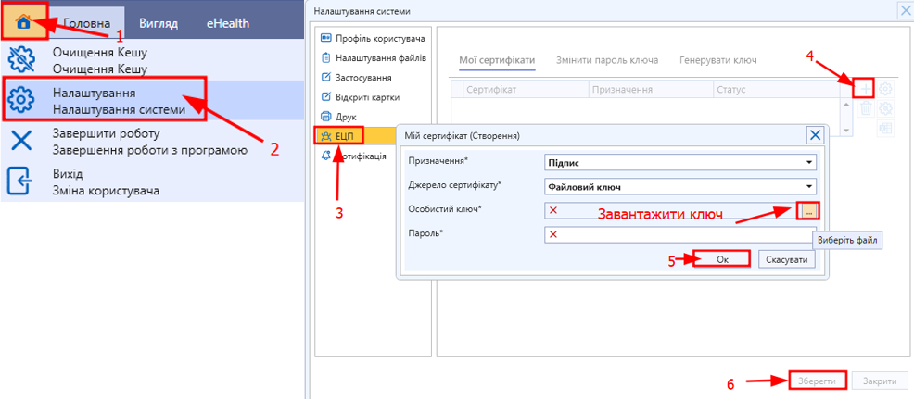Add a new certificate with plus icon
Image resolution: width=914 pixels, height=400 pixels.
tap(866, 89)
